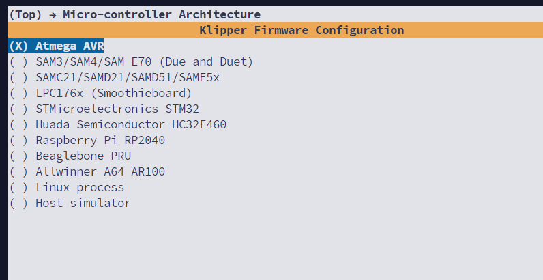Click the highlighted "Atmega AVR" label text
Image resolution: width=543 pixels, height=280 pixels.
pyautogui.click(x=70, y=46)
